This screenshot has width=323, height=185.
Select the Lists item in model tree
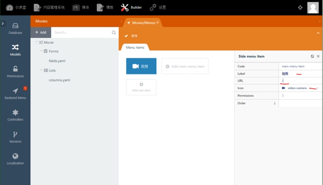click(x=52, y=70)
